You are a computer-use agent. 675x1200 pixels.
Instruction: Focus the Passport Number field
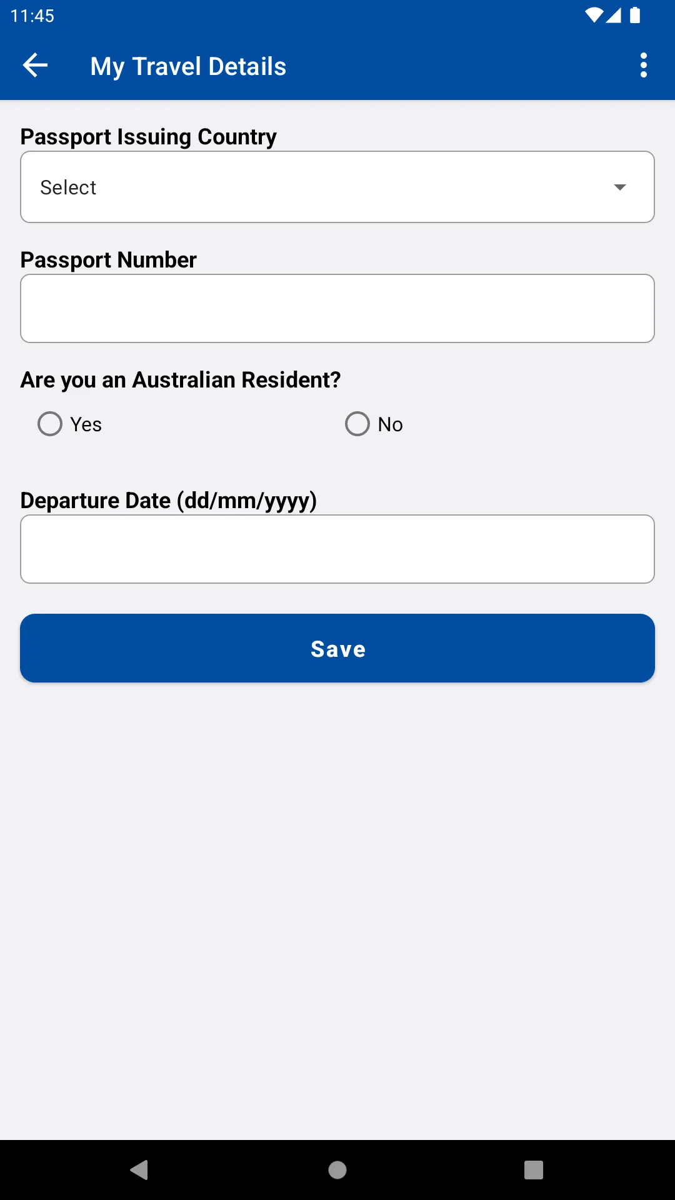(x=337, y=308)
